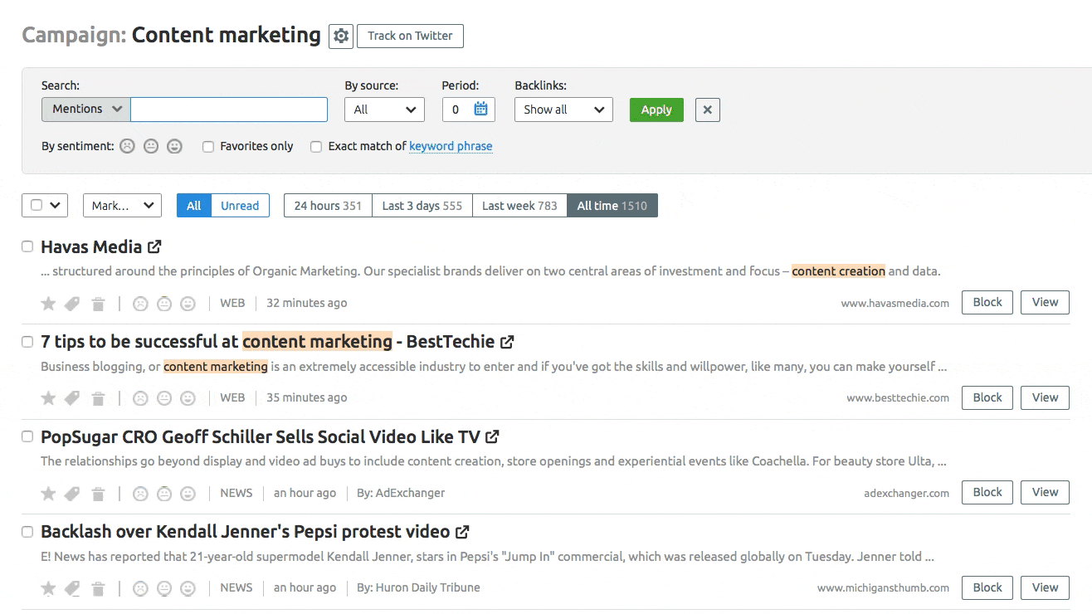Select the Havas Media mention checkbox
Image resolution: width=1092 pixels, height=614 pixels.
(x=27, y=246)
